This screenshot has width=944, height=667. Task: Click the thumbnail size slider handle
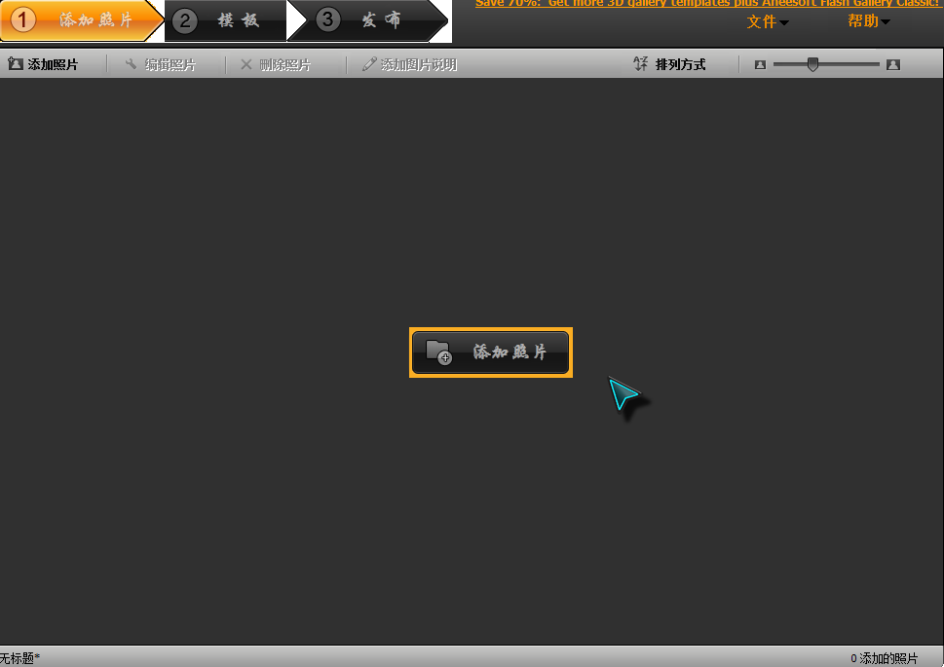click(812, 64)
